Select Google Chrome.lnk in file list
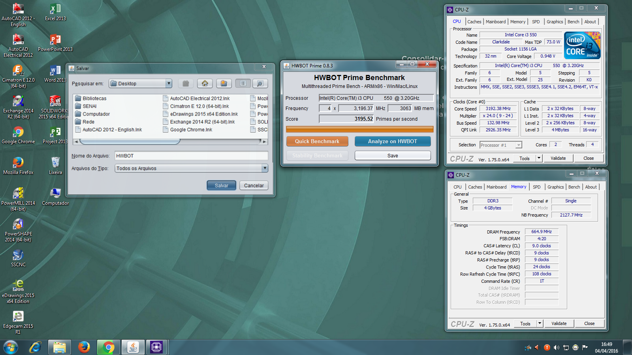 [x=188, y=129]
